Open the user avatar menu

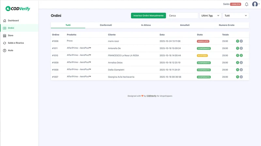click(255, 4)
